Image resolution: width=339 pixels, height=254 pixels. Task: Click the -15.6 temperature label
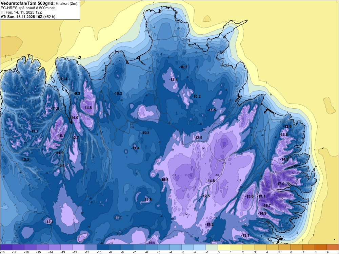250,196
